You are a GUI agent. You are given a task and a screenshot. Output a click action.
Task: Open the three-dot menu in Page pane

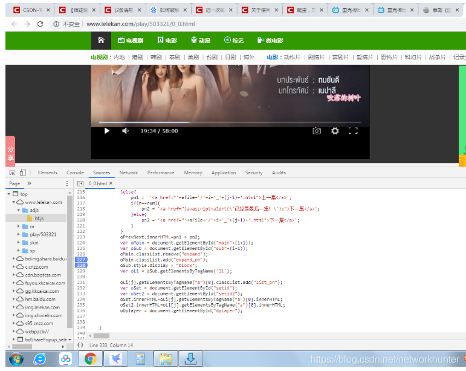click(x=67, y=183)
